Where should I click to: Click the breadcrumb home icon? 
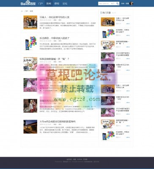click(22, 11)
